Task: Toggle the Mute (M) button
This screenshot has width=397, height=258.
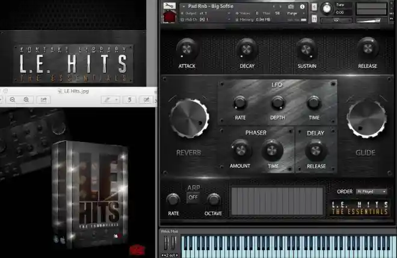Action: [314, 19]
